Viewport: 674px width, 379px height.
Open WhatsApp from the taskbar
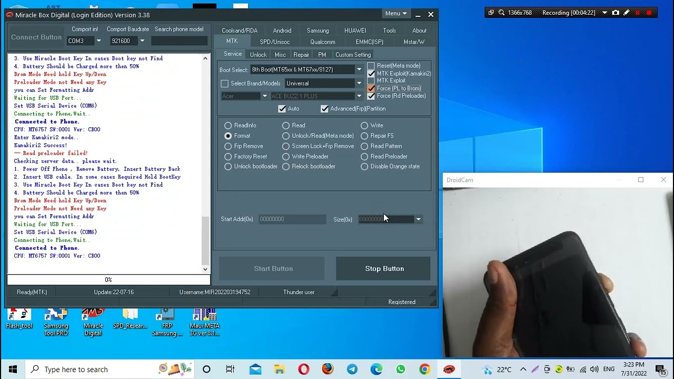(x=400, y=369)
